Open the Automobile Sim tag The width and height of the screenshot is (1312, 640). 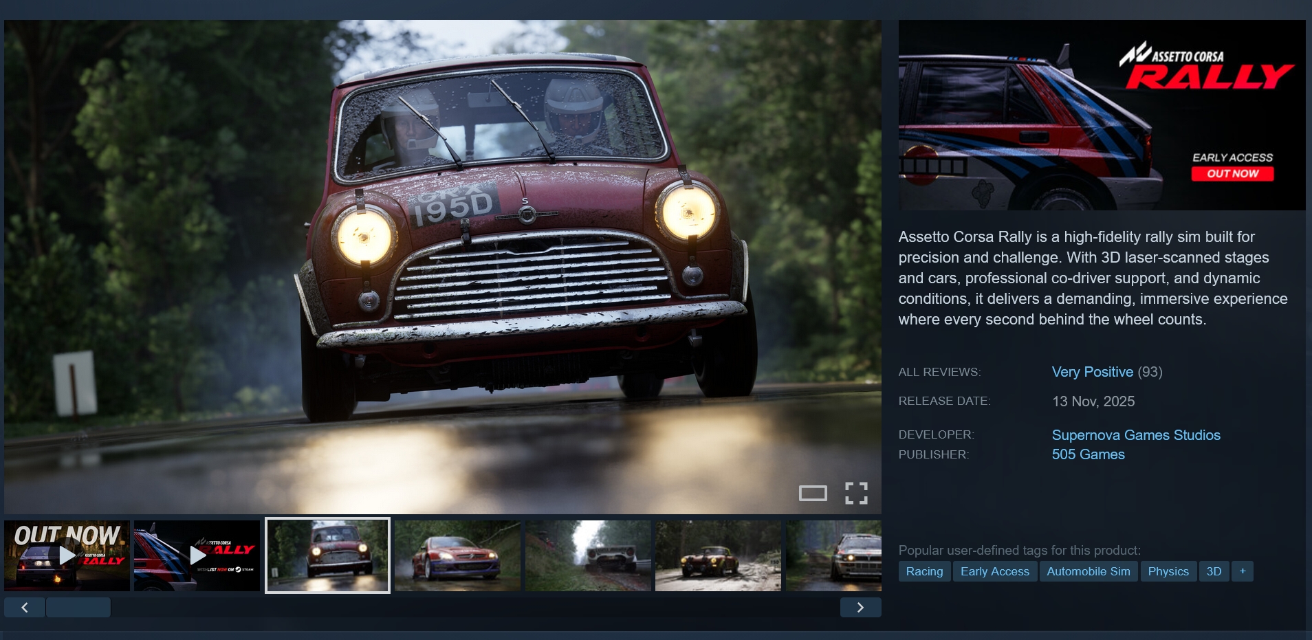pyautogui.click(x=1089, y=571)
